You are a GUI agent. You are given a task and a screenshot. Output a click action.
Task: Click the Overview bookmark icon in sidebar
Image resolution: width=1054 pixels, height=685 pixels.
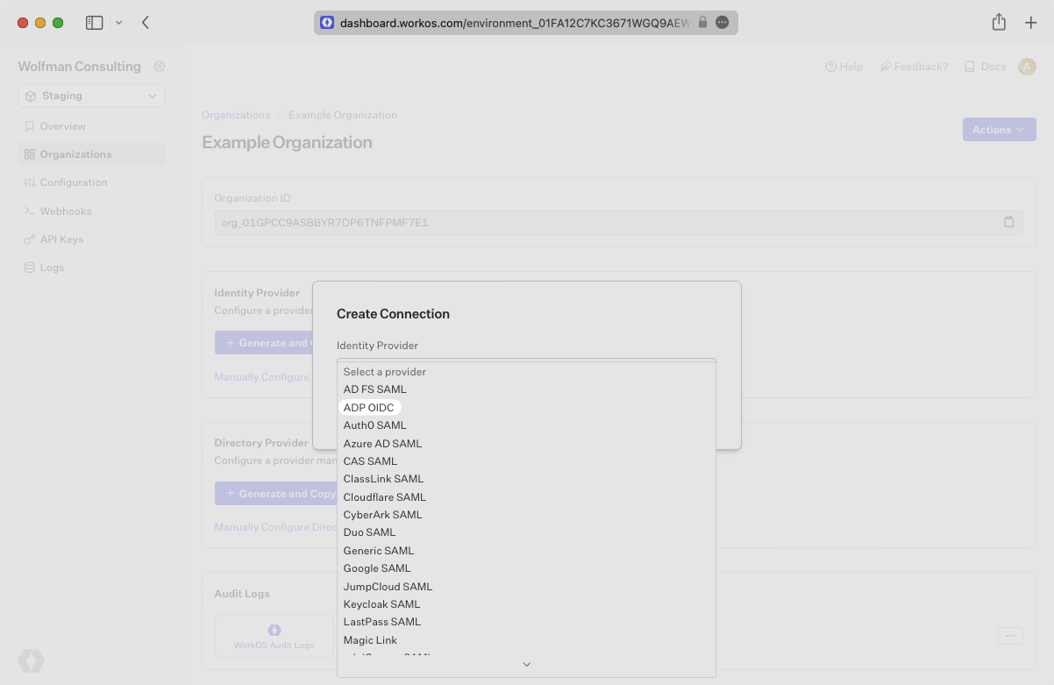(29, 125)
